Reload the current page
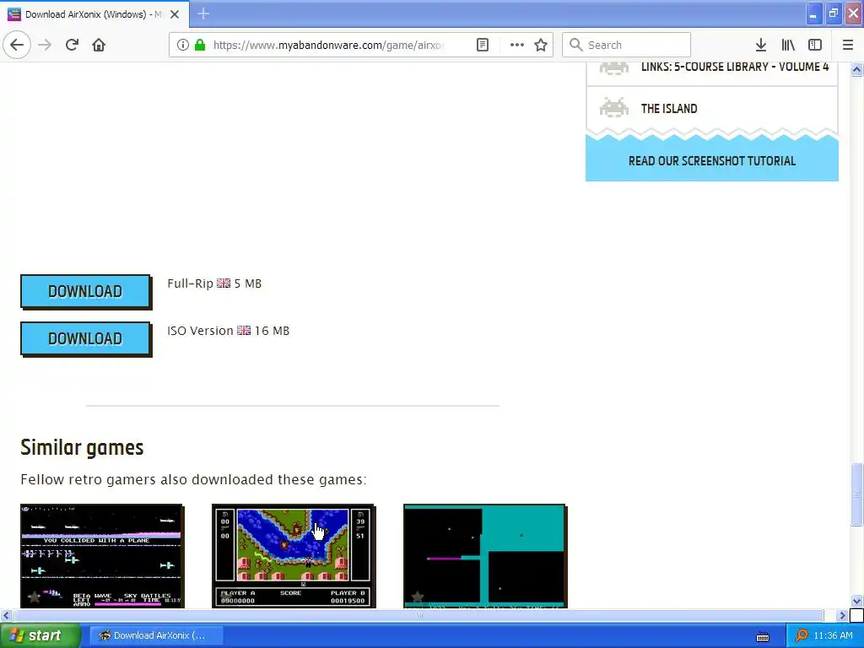This screenshot has width=864, height=648. [x=72, y=45]
